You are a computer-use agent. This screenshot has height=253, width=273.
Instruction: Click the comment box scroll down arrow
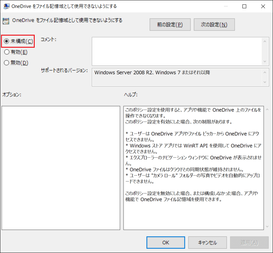[265, 61]
